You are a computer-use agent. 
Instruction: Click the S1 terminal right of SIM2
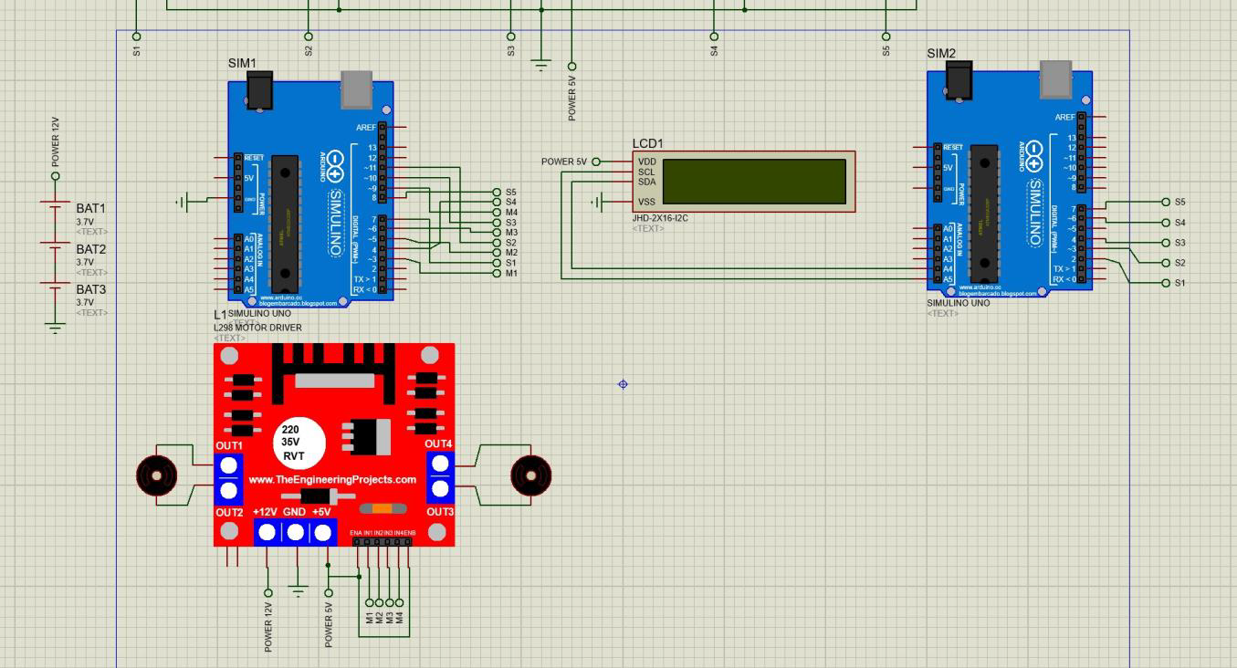[x=1166, y=281]
